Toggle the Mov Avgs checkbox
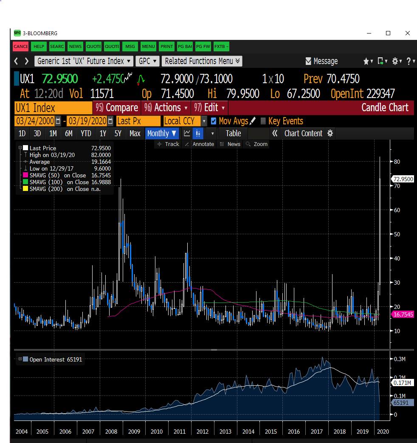417x443 pixels. point(214,121)
